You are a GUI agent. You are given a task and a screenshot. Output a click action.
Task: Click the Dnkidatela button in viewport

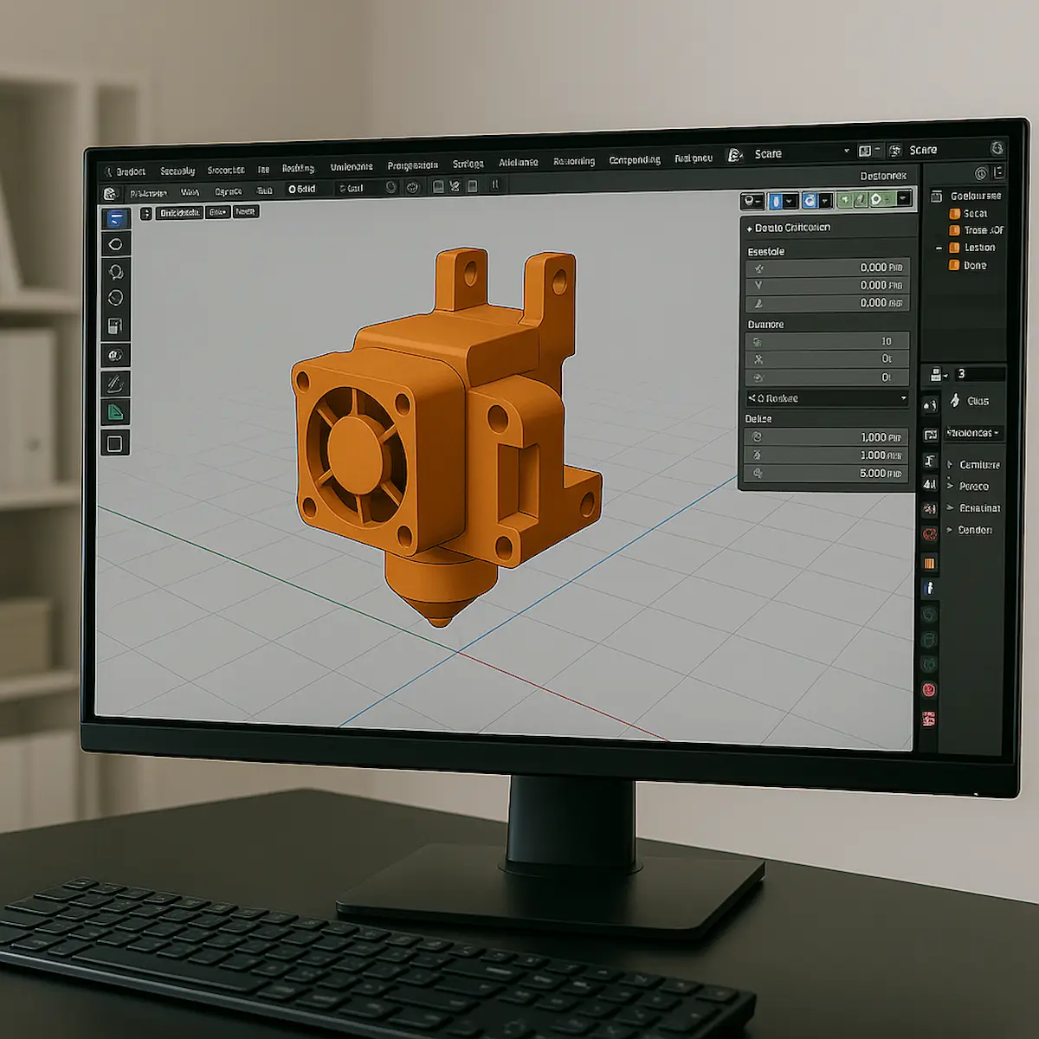coord(179,212)
